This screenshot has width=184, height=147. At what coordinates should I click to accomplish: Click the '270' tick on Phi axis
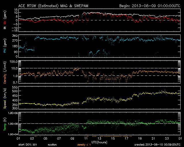pos(15,40)
